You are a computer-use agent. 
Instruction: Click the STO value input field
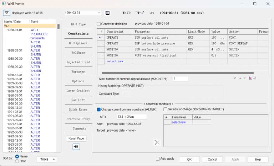[131, 117]
